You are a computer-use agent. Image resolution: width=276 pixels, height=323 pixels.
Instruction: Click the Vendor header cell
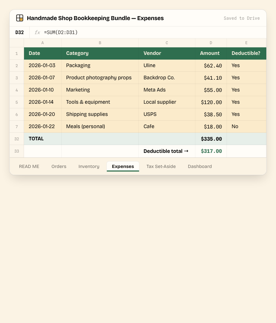[167, 53]
